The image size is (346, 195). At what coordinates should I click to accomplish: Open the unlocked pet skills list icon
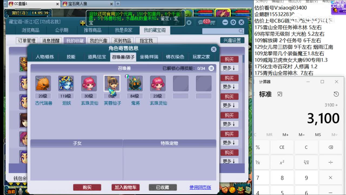pyautogui.click(x=211, y=69)
